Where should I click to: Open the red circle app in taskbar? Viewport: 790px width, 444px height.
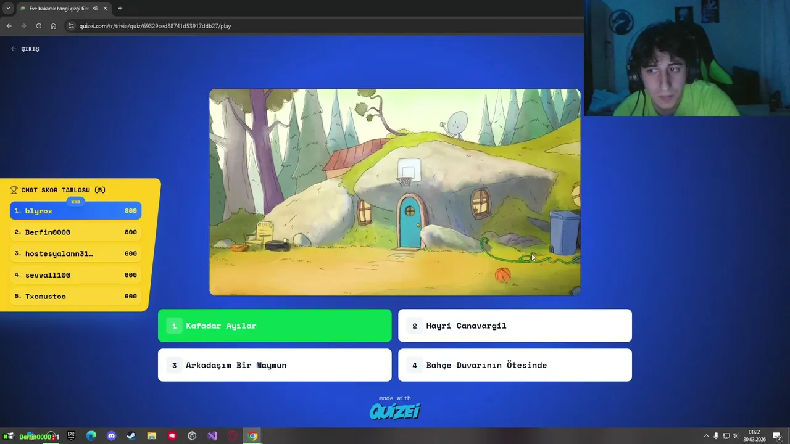click(233, 436)
